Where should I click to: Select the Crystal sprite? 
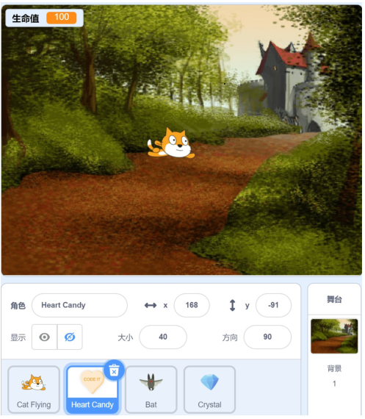coord(209,390)
